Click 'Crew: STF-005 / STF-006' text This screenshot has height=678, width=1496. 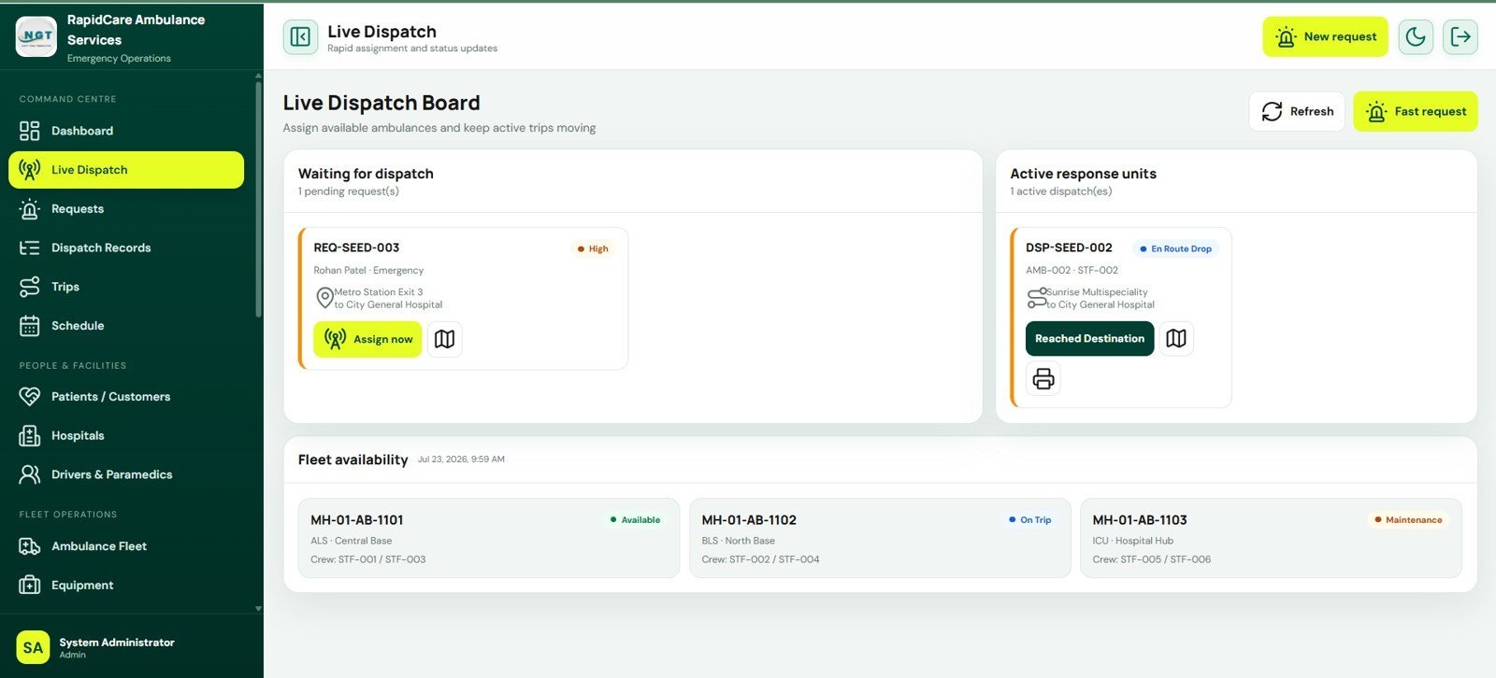coord(1151,559)
